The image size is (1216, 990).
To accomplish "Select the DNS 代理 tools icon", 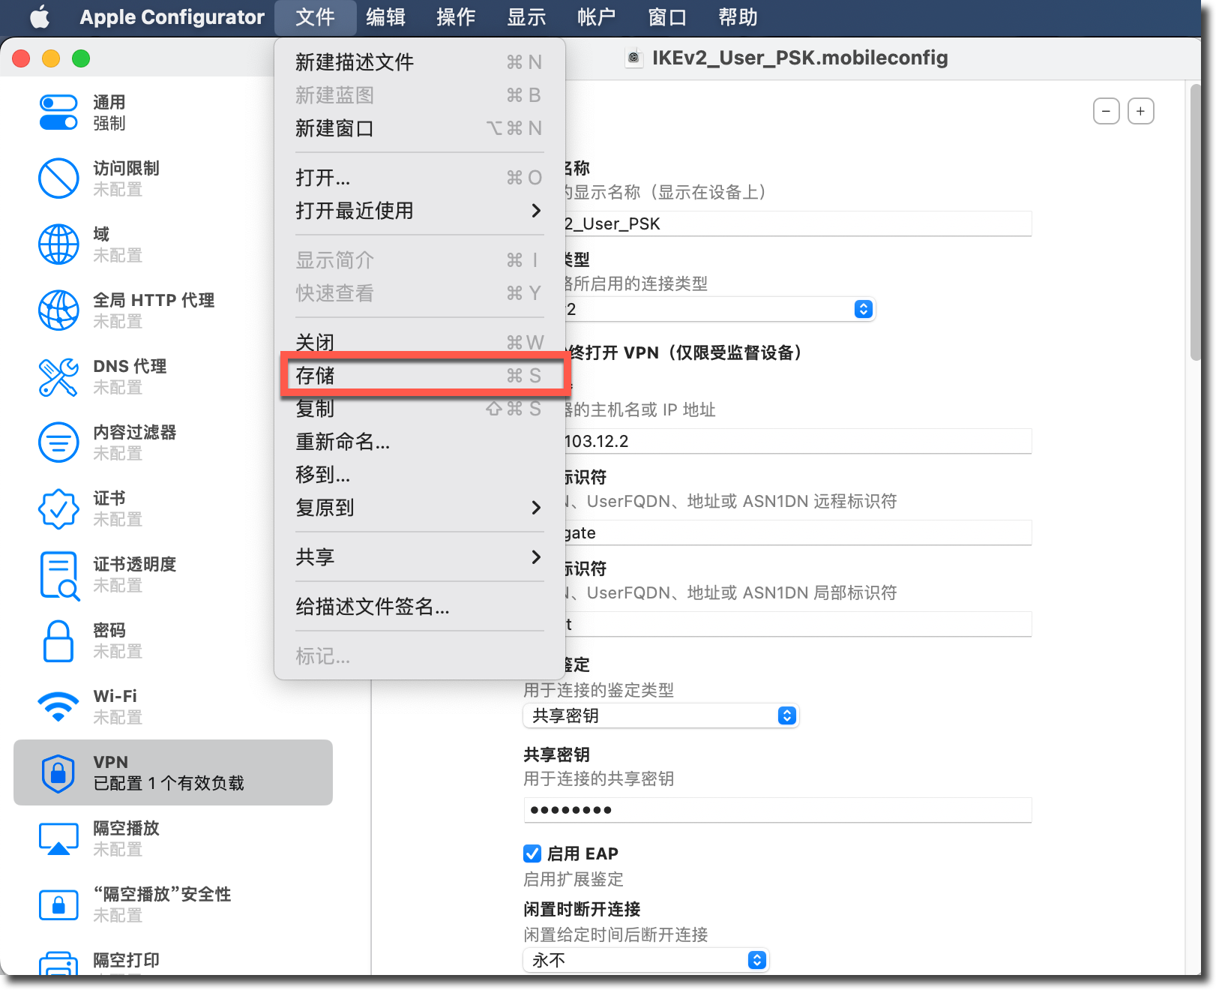I will coord(58,376).
